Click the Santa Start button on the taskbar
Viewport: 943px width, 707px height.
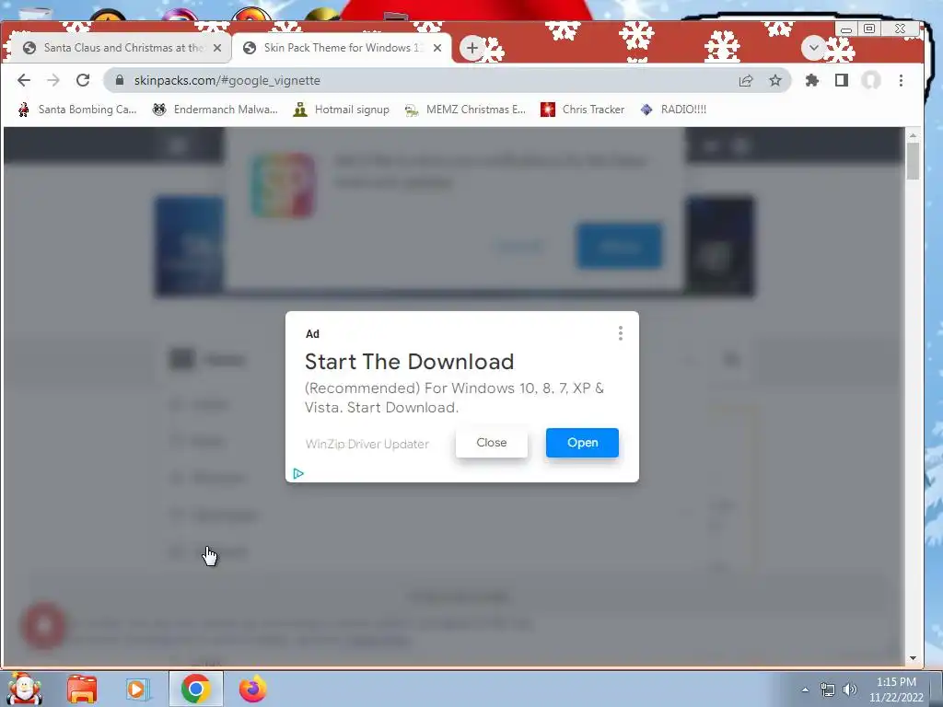25,689
